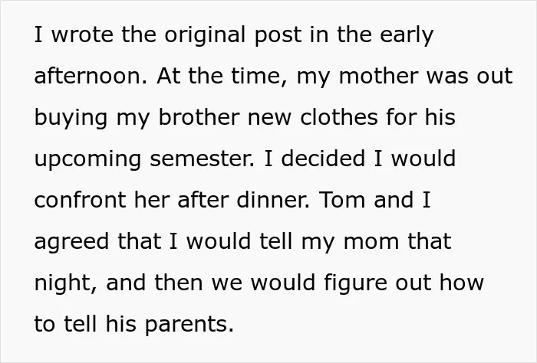Click the word "night" in the paragraph
Screen dimensions: 537x363
pyautogui.click(x=64, y=283)
